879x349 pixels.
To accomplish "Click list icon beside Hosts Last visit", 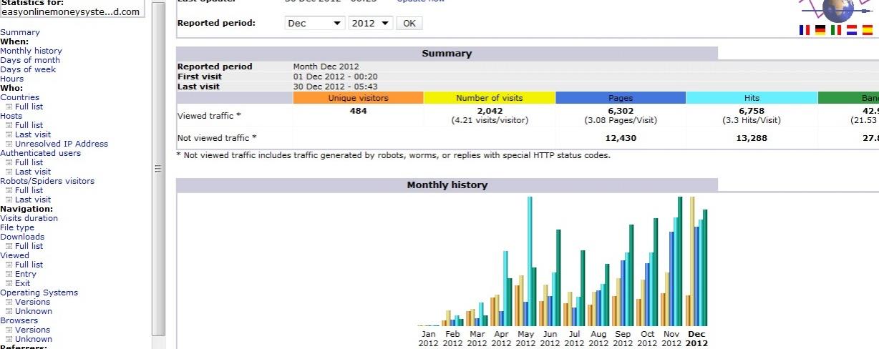I will tap(9, 134).
